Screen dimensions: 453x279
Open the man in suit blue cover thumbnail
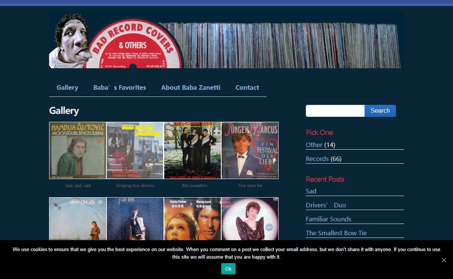click(135, 219)
